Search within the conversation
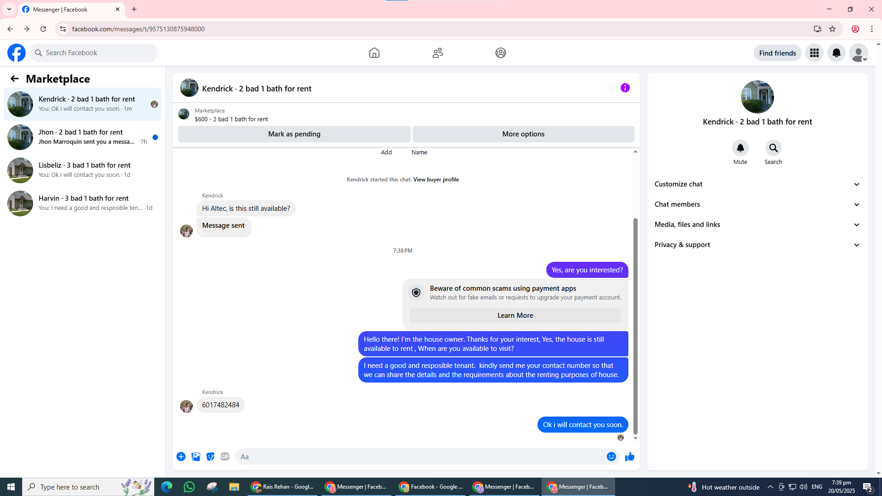882x496 pixels. [773, 148]
